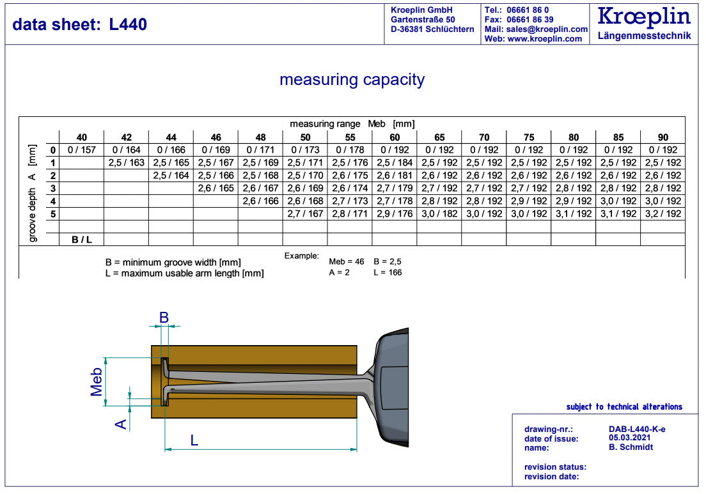This screenshot has width=706, height=494.
Task: Click the 'L' arm length label in drawing
Action: 194,440
